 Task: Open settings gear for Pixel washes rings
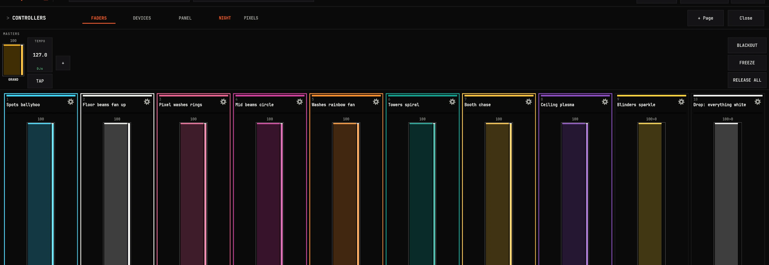[223, 102]
